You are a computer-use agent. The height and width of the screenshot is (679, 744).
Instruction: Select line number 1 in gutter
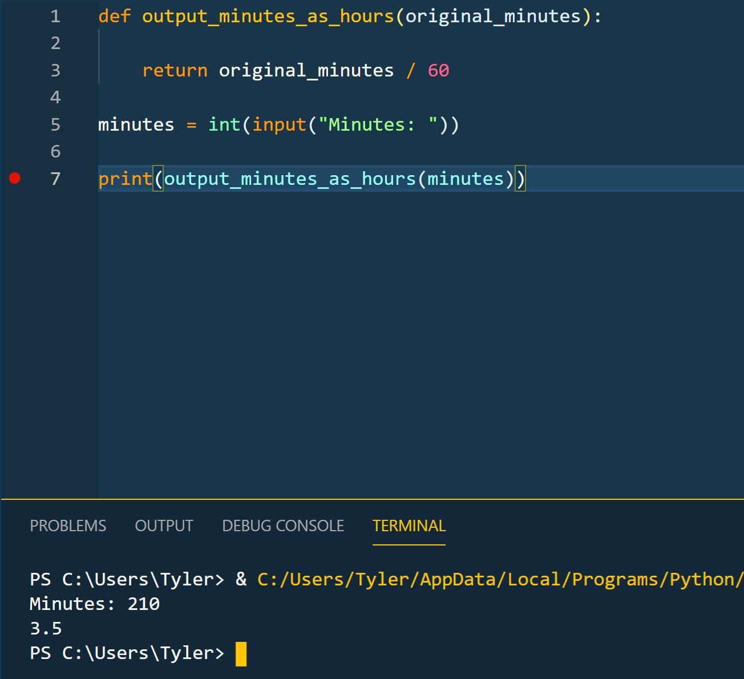[55, 17]
